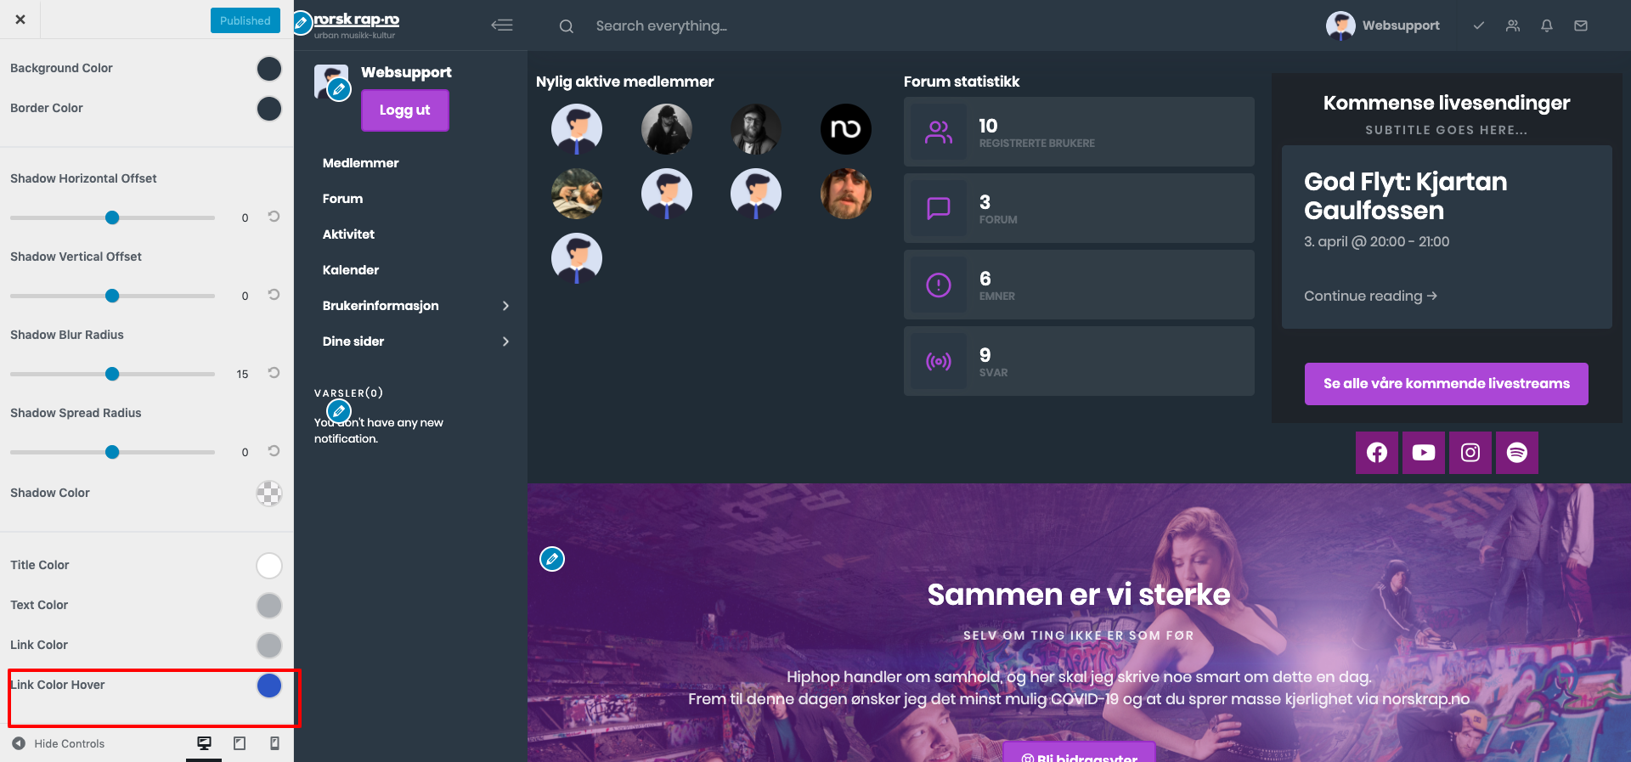Reset Shadow Blur Radius to default

[x=274, y=373]
